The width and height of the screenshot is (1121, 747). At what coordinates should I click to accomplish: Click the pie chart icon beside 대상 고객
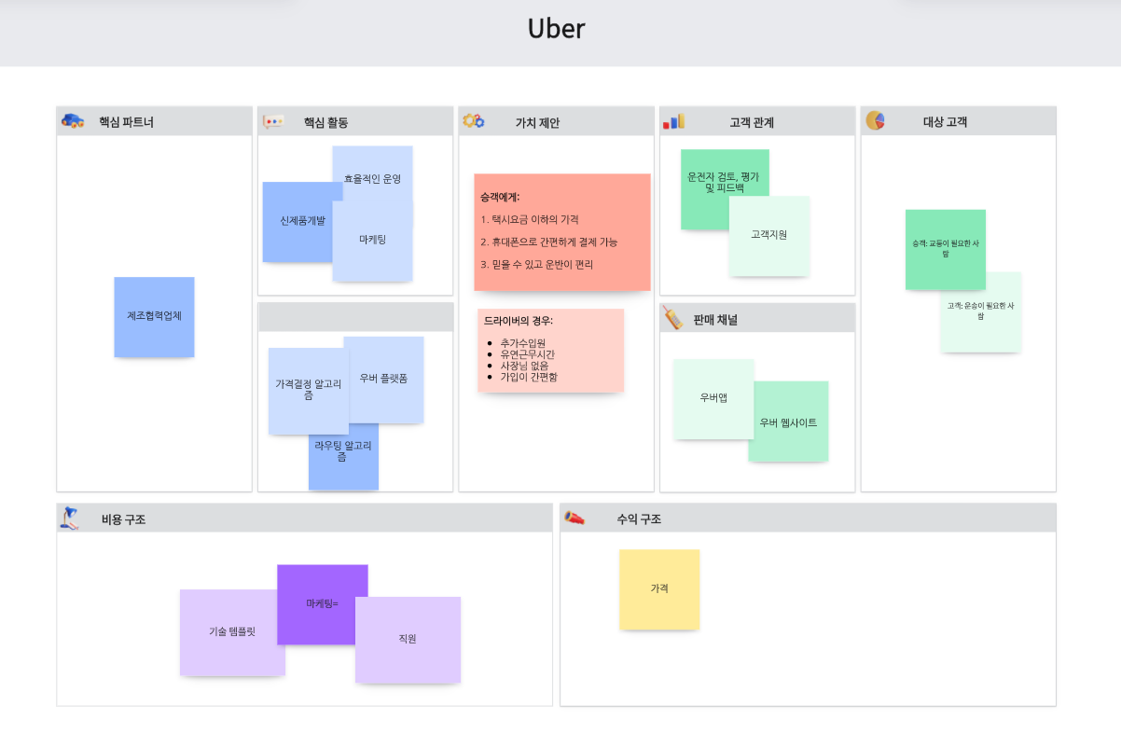pos(875,121)
